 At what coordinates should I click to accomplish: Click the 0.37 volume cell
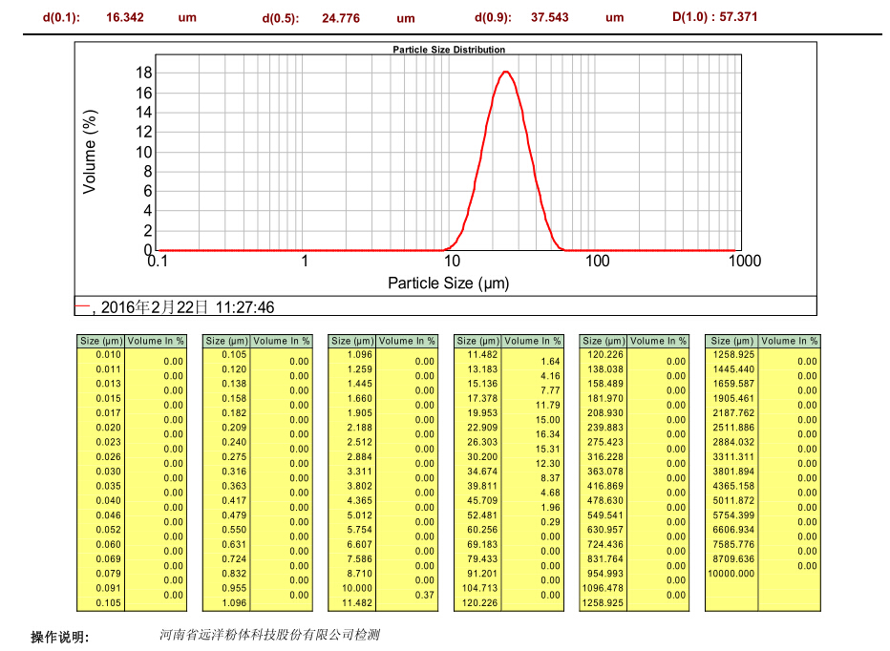click(x=424, y=595)
